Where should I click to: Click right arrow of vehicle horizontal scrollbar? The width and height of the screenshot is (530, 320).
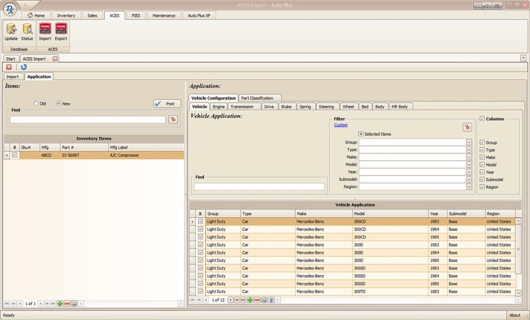point(518,300)
